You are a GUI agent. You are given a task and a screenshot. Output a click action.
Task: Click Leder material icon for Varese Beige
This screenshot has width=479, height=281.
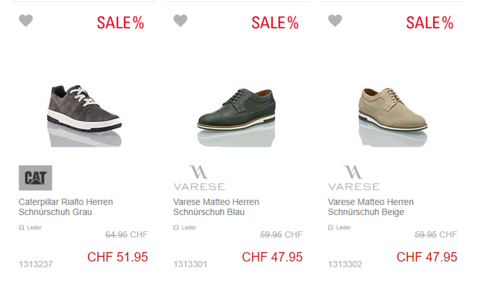[x=331, y=227]
